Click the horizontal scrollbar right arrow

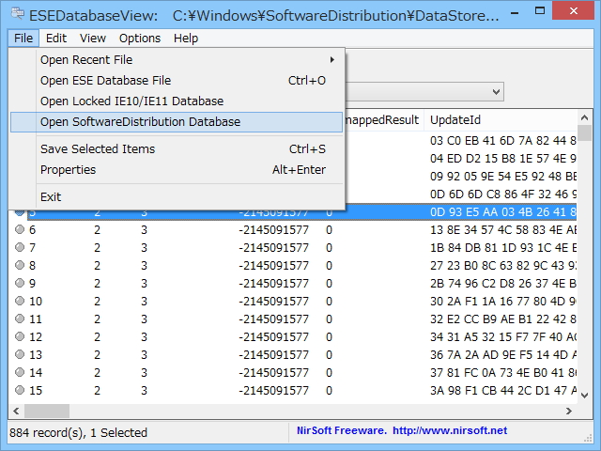(569, 412)
